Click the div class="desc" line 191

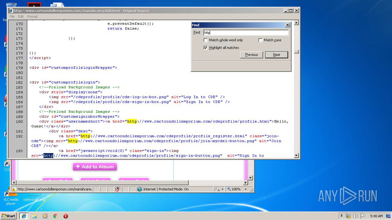point(71,131)
